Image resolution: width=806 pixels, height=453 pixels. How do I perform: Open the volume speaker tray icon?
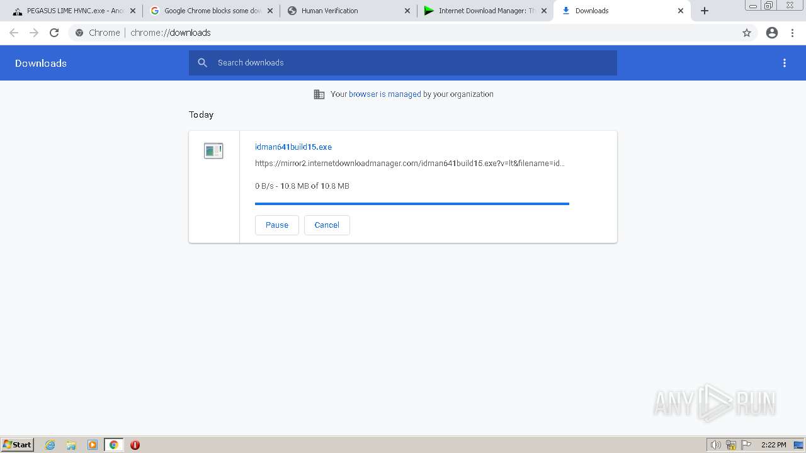pyautogui.click(x=716, y=445)
